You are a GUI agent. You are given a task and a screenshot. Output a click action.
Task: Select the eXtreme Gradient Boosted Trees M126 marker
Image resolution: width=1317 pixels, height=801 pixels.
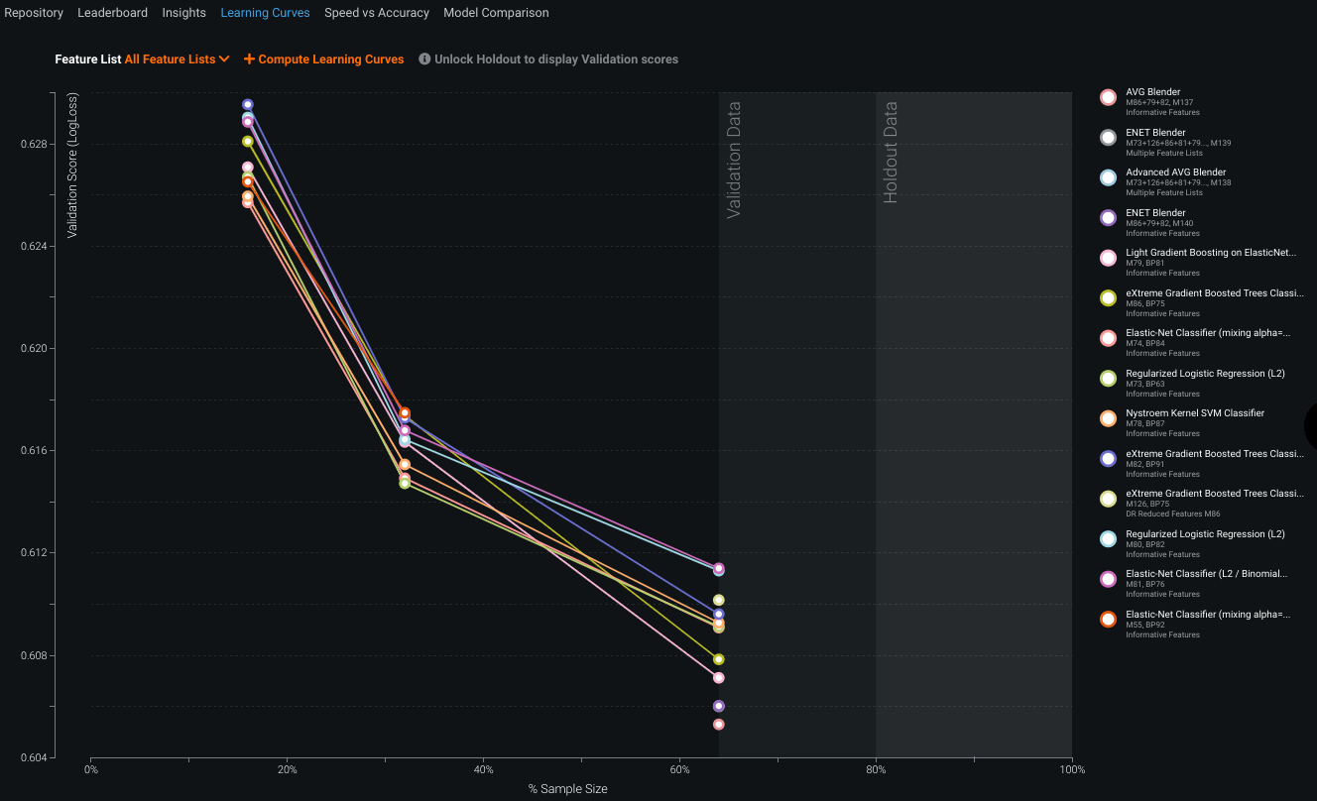pos(1108,499)
